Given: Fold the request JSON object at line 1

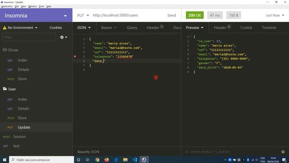Looking at the screenshot, I should [87, 39].
